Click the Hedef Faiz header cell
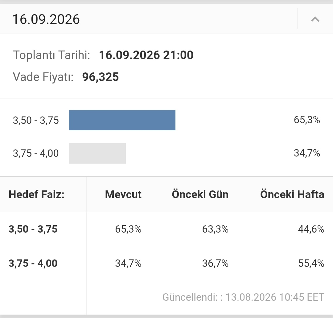 [x=36, y=194]
